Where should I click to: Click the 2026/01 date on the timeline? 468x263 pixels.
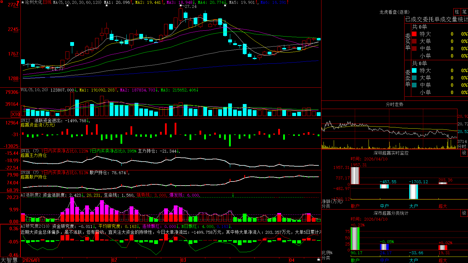tap(31, 260)
